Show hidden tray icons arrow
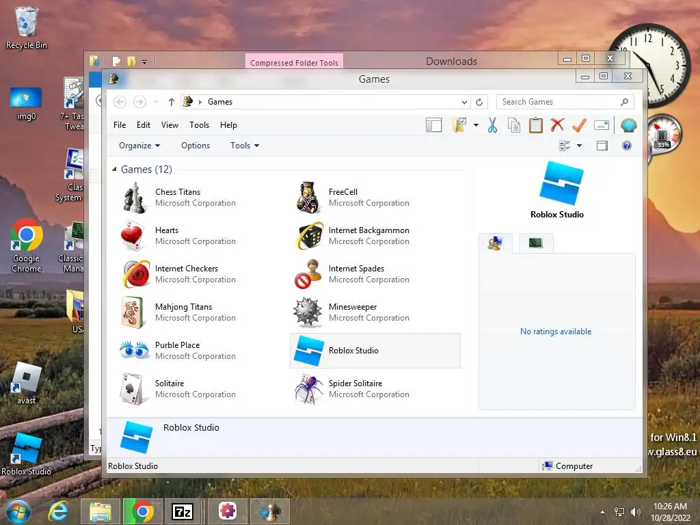The height and width of the screenshot is (525, 700). coord(603,512)
